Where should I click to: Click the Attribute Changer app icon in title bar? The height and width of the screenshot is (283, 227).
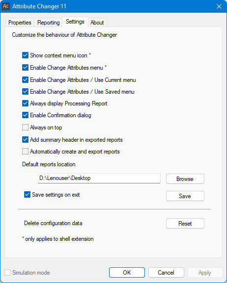pos(6,6)
